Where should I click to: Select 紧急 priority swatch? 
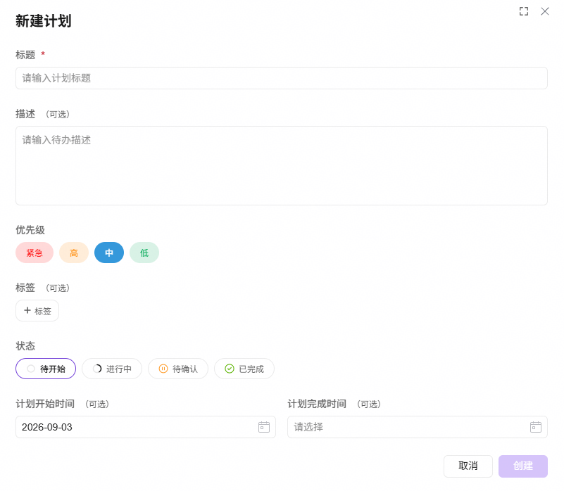click(x=35, y=253)
